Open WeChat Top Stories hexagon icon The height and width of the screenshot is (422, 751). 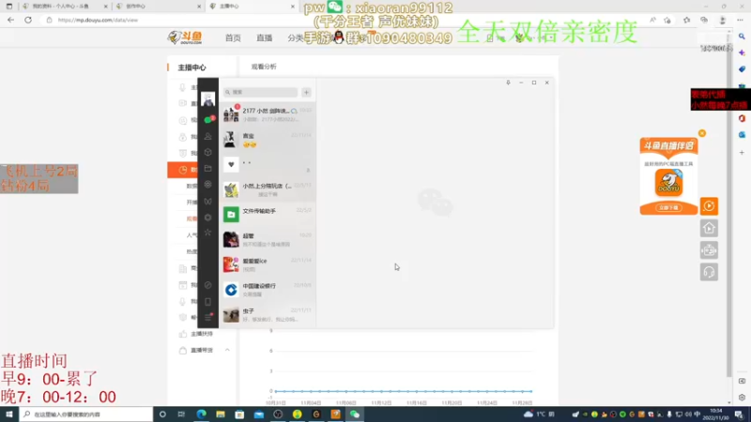coord(207,218)
